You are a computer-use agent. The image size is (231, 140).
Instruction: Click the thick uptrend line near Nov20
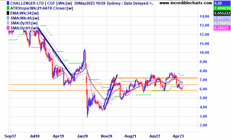click(111, 92)
